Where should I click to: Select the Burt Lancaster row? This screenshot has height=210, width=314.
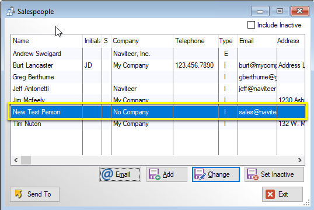[x=158, y=65]
